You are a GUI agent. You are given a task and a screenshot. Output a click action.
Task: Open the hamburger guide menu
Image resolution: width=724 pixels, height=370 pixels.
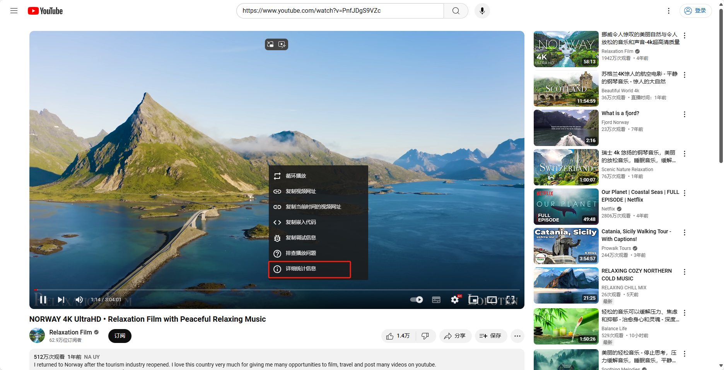coord(14,11)
